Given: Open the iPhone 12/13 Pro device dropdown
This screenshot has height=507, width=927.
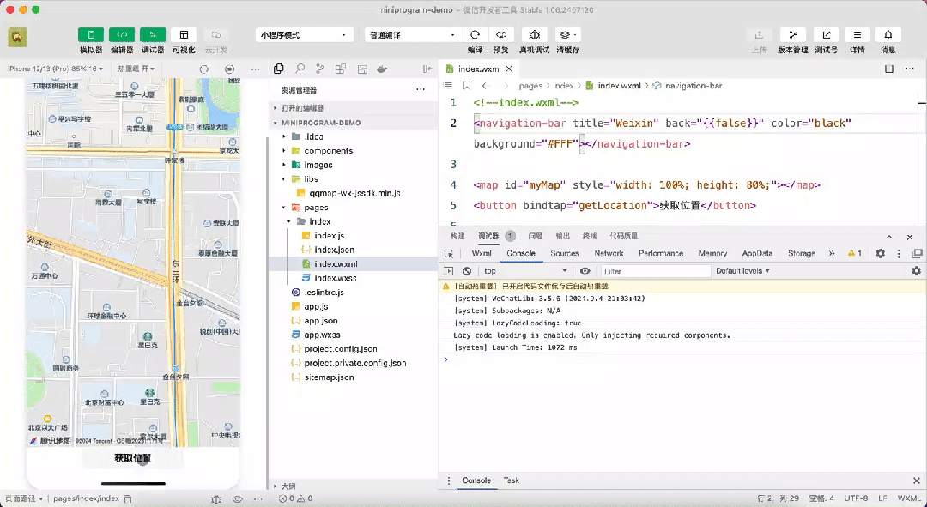Looking at the screenshot, I should pos(56,69).
